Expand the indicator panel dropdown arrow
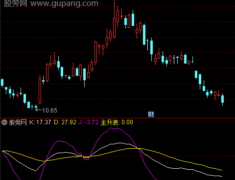Screen dimensions: 235x180 (x=4, y=122)
